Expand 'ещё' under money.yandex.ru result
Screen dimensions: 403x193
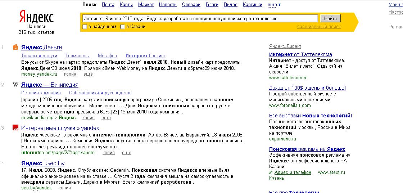click(88, 74)
